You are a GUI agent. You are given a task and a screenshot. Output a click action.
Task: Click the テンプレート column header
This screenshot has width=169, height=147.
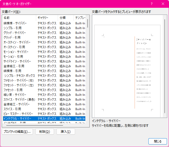coord(80,18)
